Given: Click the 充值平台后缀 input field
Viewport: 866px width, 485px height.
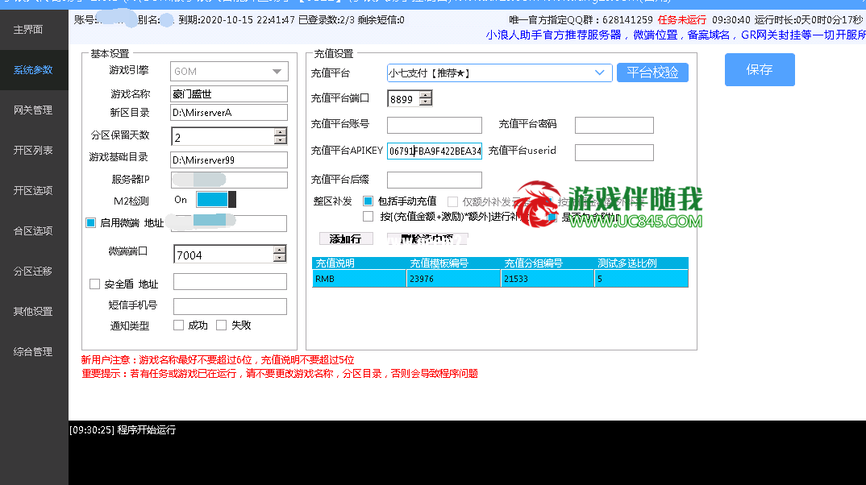Looking at the screenshot, I should pyautogui.click(x=434, y=180).
